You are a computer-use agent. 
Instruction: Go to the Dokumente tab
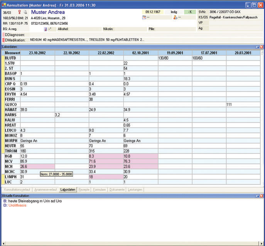[x=117, y=190]
